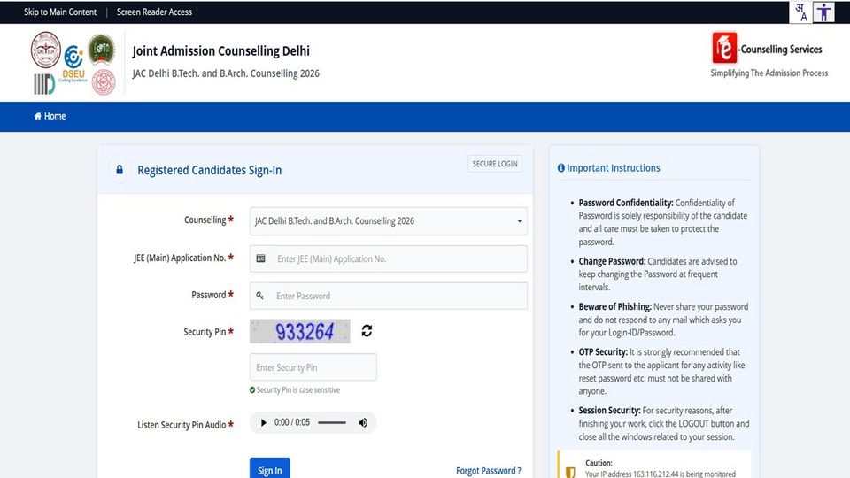Click the ID card icon in application field
This screenshot has width=850, height=478.
pos(260,258)
